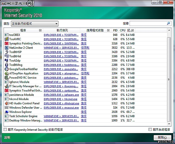Select the PowerDVD RC Service row name
The height and width of the screenshot is (144, 175).
[x=23, y=78]
